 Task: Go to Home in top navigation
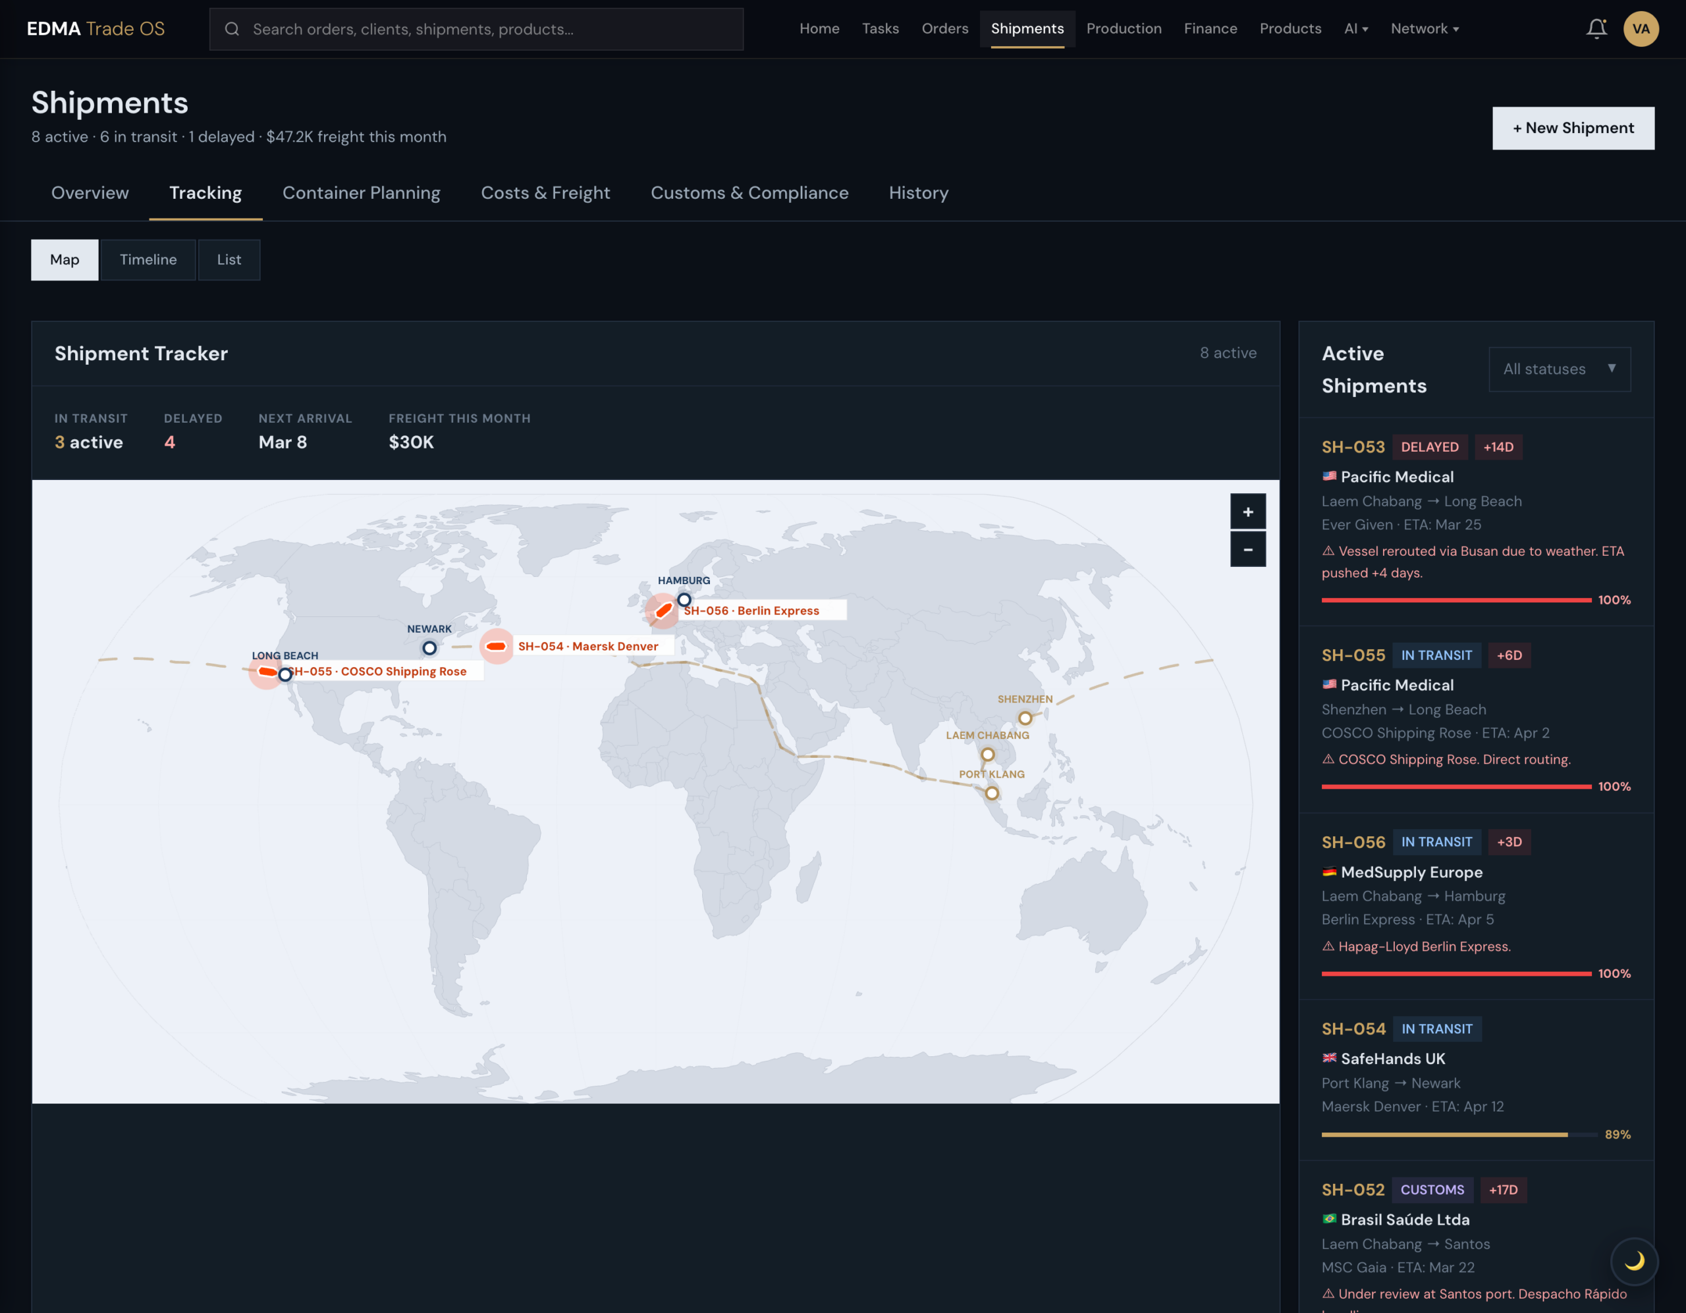(819, 28)
